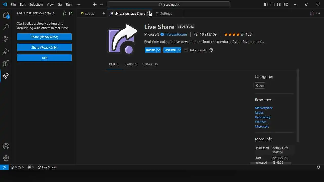Click the remote window indicator in status bar

[4, 167]
